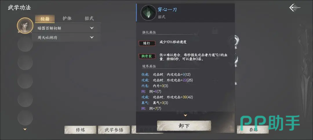Select the fourth empty character slot
This screenshot has height=140, width=313.
25,99
